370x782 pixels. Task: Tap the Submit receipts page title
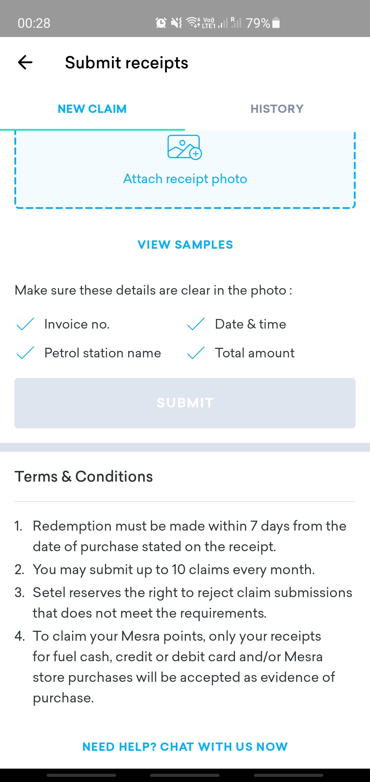pyautogui.click(x=126, y=63)
